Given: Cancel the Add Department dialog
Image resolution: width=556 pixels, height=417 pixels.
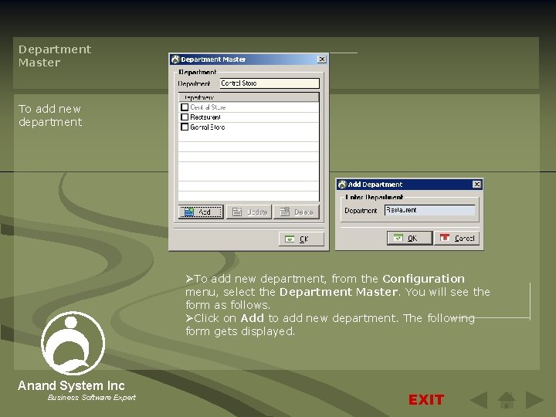Looking at the screenshot, I should coord(457,238).
